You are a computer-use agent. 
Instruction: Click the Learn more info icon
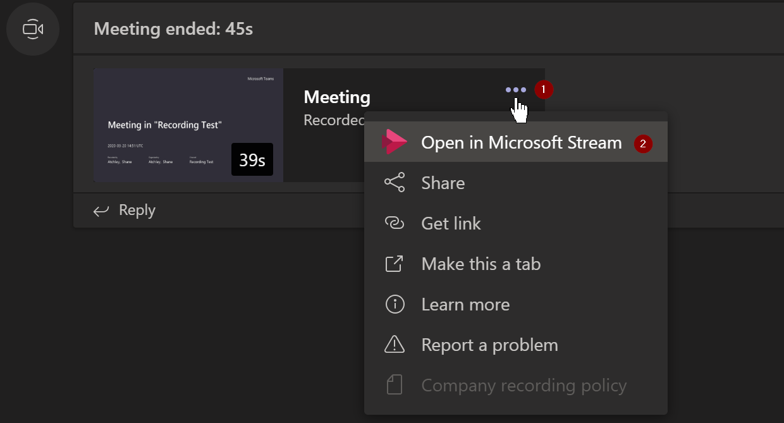[395, 304]
